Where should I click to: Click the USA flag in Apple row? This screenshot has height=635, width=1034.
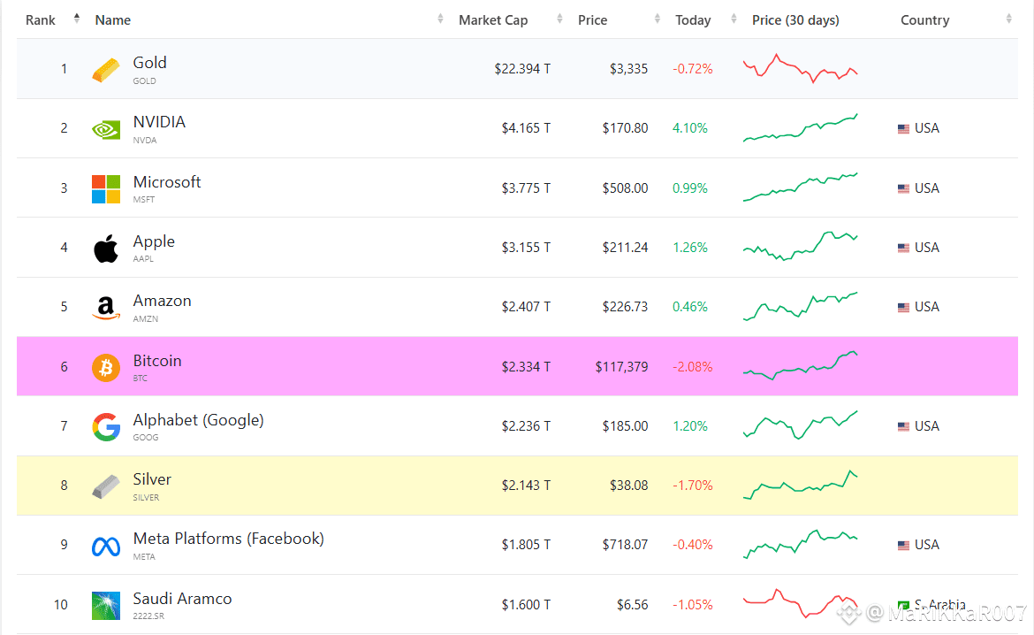point(903,248)
